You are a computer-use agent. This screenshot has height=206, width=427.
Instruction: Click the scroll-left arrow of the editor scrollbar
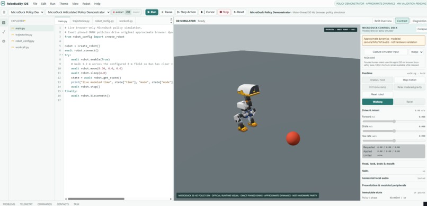point(66,199)
